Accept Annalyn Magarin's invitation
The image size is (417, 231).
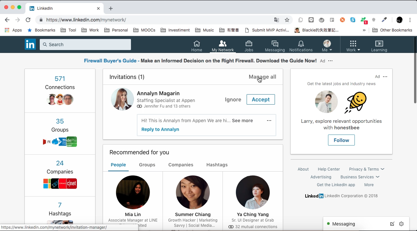click(261, 99)
